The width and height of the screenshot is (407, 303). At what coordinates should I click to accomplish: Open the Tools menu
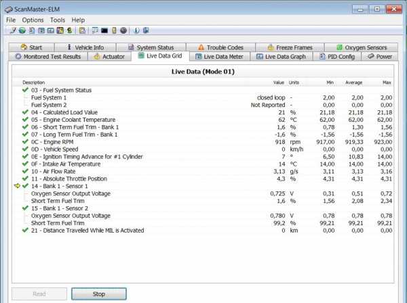click(57, 20)
